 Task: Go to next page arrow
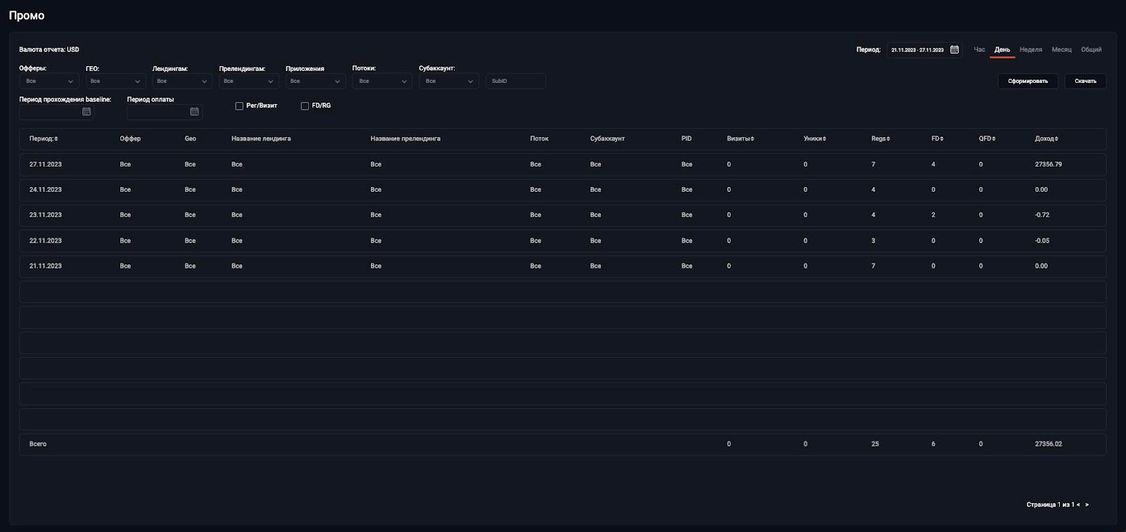point(1087,505)
